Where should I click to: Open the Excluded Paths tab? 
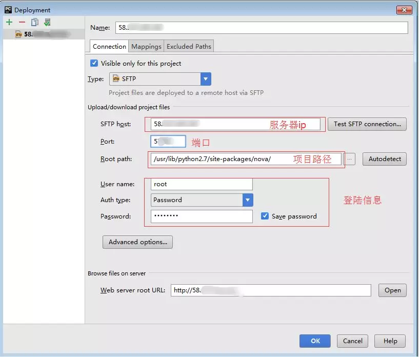[x=189, y=47]
